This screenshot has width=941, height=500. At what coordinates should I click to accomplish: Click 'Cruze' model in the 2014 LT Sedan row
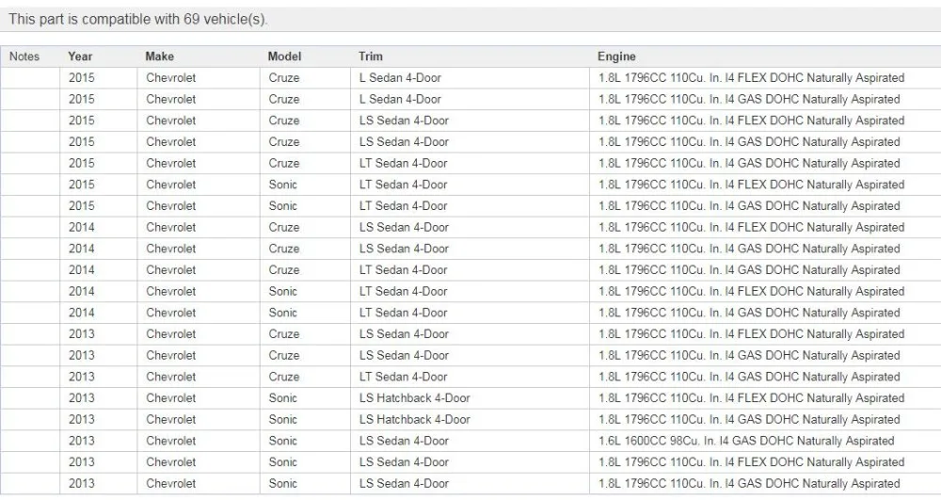[x=284, y=270]
